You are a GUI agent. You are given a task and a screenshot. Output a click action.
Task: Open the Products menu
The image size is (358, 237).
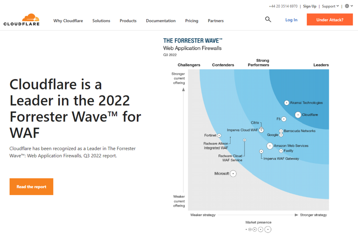[x=128, y=20]
